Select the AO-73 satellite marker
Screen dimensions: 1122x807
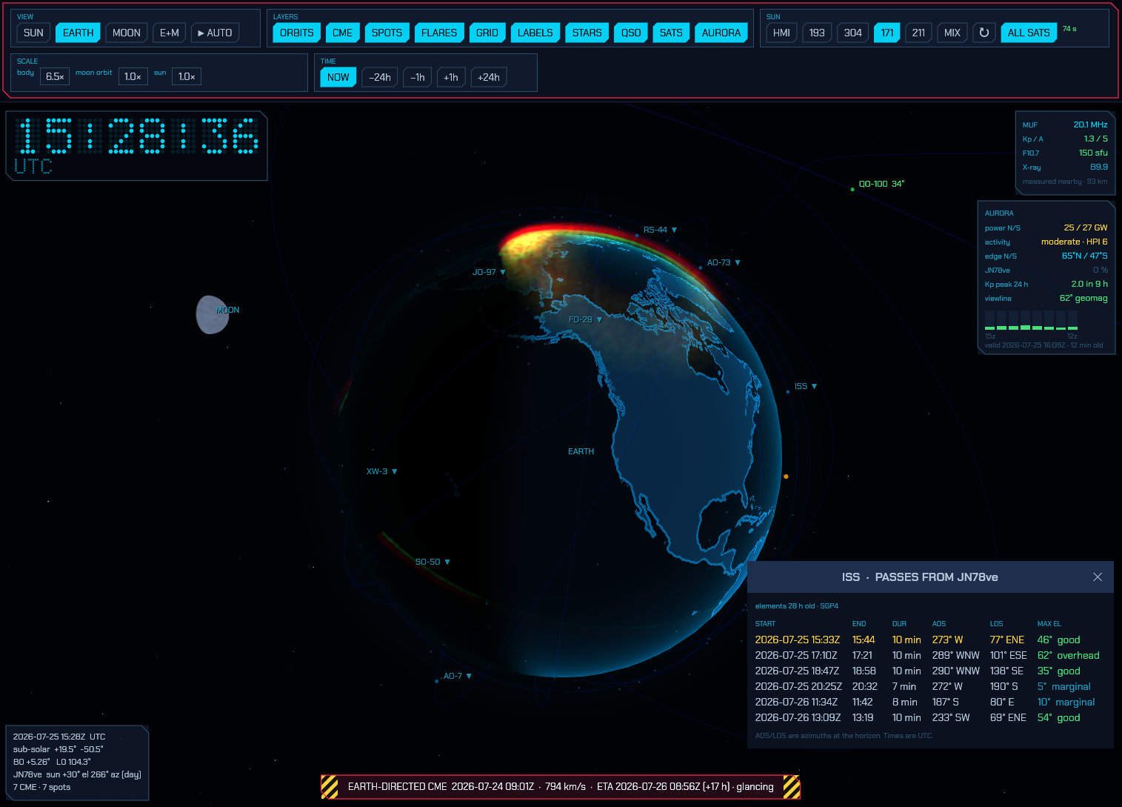coord(723,263)
